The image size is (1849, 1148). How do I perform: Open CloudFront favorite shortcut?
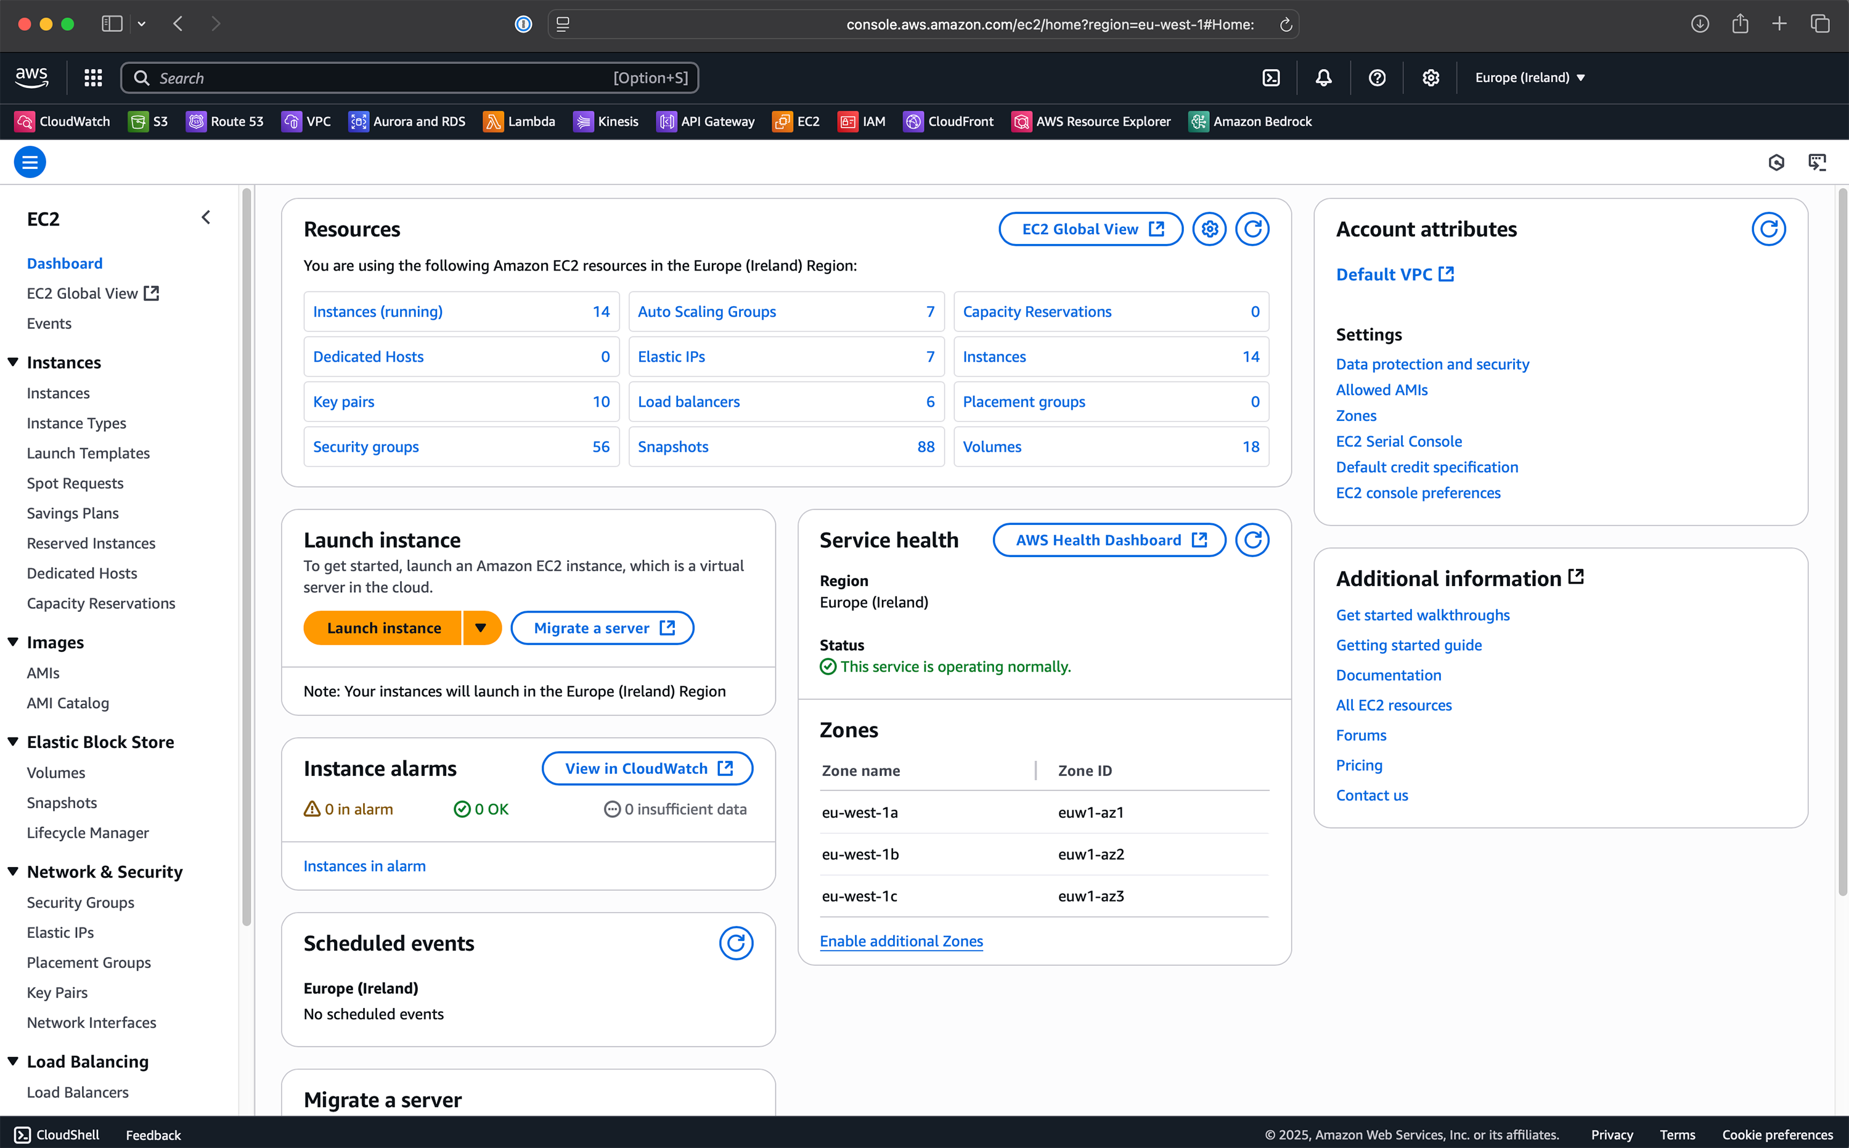(949, 121)
